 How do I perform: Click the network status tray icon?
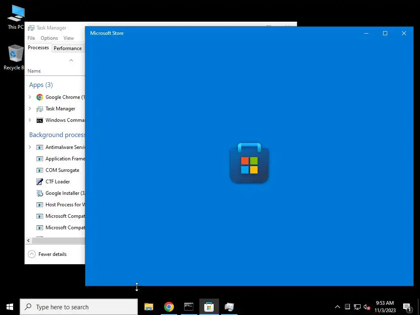(357, 307)
